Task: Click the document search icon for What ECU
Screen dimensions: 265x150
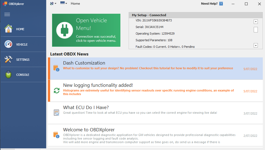Action: click(56, 113)
